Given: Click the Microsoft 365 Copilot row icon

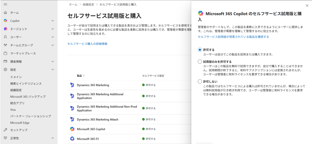Looking at the screenshot, I should (72, 129).
